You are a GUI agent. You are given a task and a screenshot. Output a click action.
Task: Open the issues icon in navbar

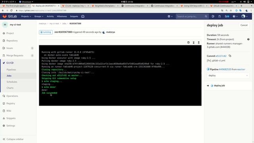(x=213, y=16)
